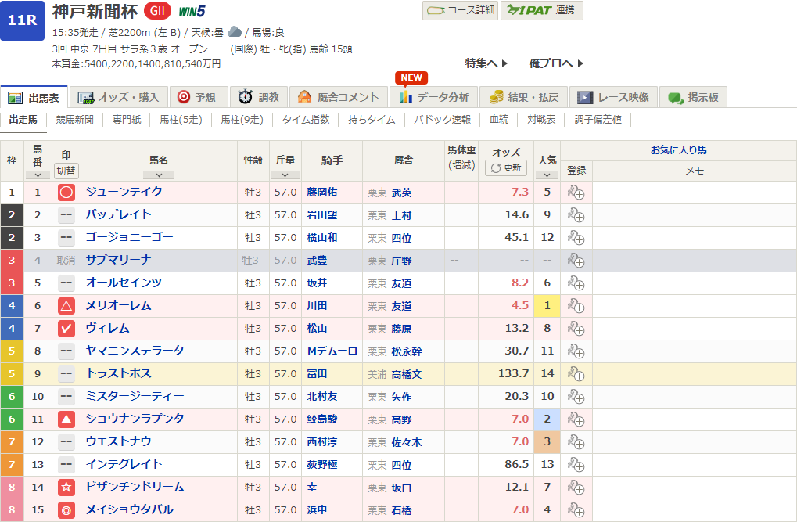Screen dimensions: 797x522
Task: Toggle the △ mark on メリオーレム
Action: coord(66,305)
